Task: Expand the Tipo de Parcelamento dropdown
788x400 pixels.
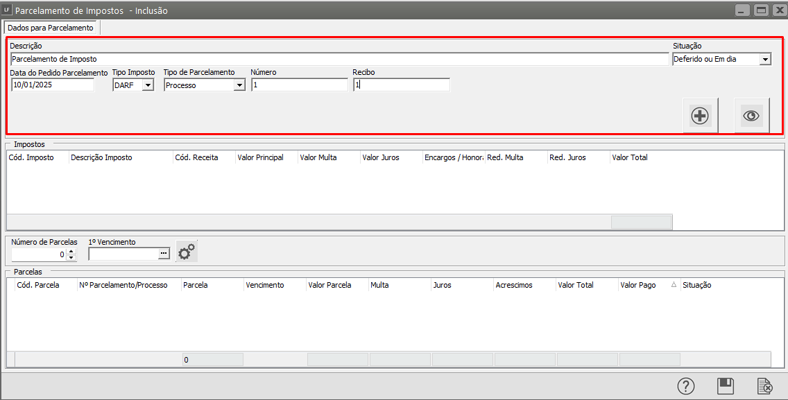Action: coord(239,85)
